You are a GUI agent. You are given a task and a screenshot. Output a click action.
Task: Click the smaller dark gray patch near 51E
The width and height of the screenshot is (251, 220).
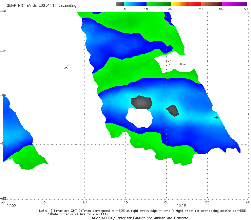[173, 110]
